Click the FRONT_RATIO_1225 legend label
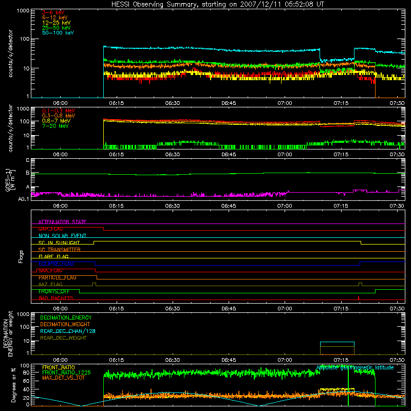This screenshot has height=411, width=411. click(x=66, y=372)
